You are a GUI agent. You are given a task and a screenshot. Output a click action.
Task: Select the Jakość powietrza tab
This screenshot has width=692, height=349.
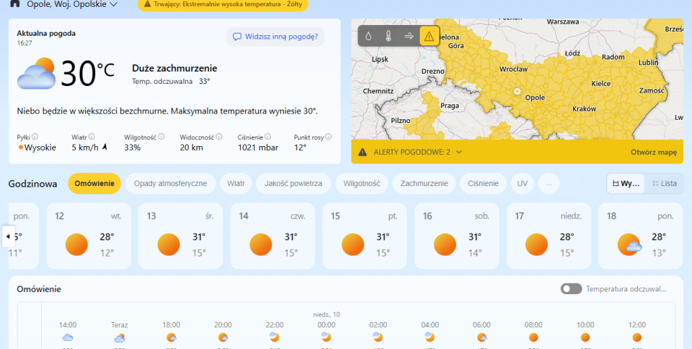[x=293, y=183]
